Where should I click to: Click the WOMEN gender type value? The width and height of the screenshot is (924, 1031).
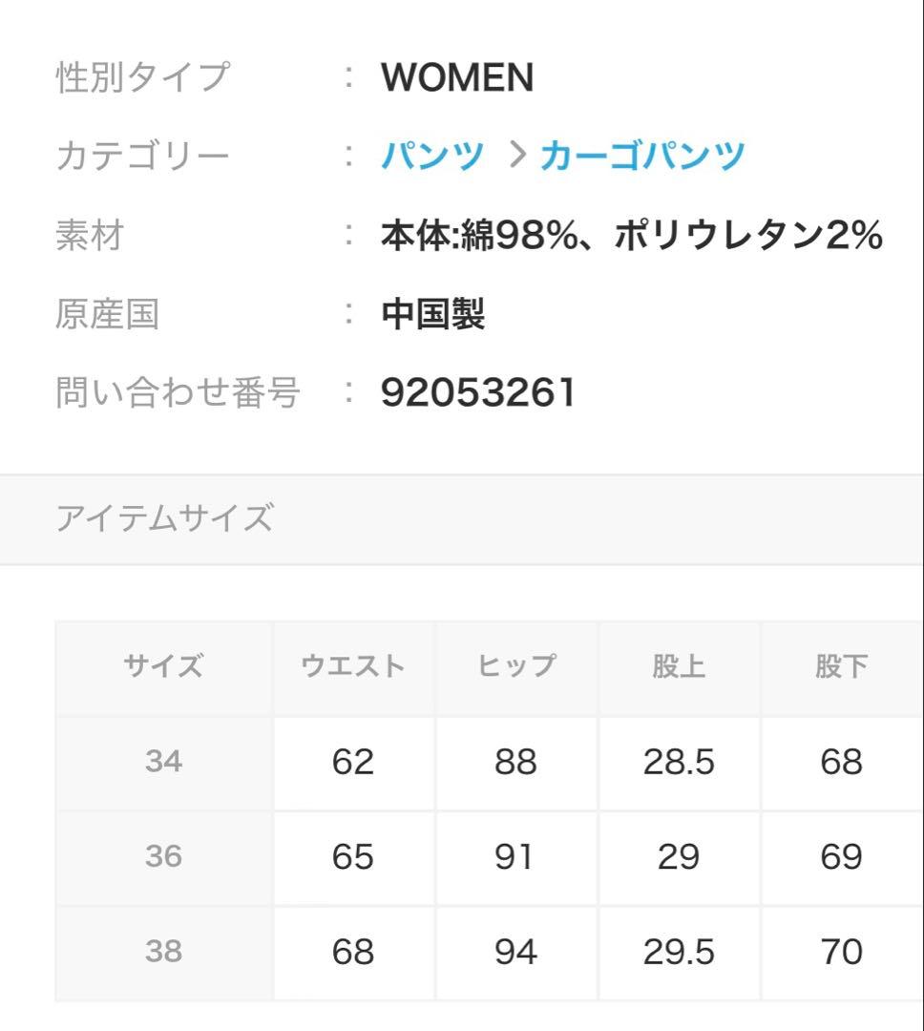[457, 77]
